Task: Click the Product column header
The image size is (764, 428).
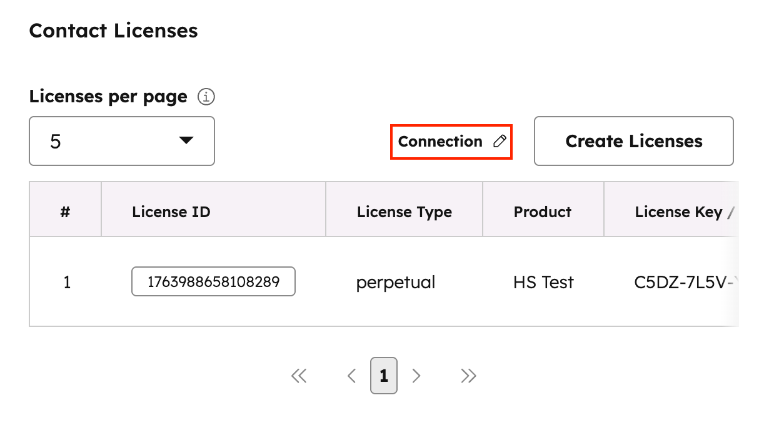Action: point(543,212)
